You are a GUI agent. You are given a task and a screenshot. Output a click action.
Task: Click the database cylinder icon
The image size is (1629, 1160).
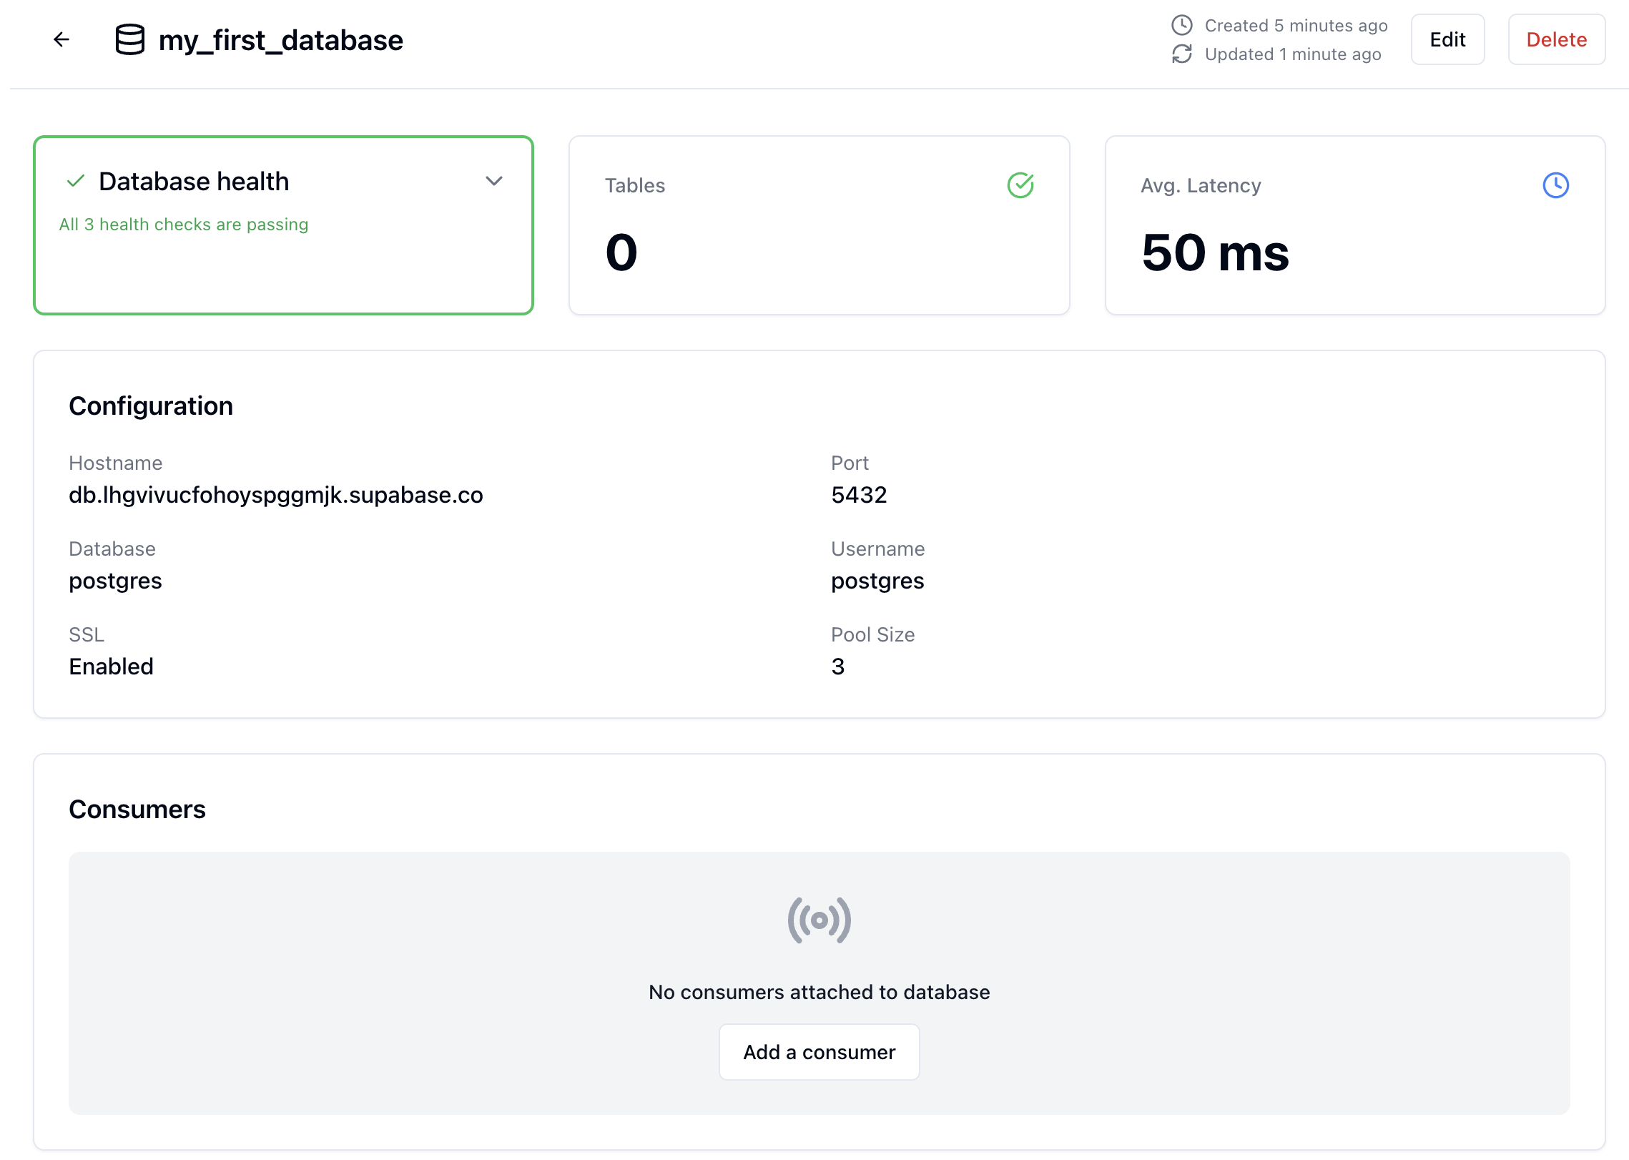click(130, 39)
